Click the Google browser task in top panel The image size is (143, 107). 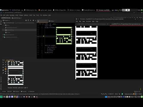click(45, 10)
